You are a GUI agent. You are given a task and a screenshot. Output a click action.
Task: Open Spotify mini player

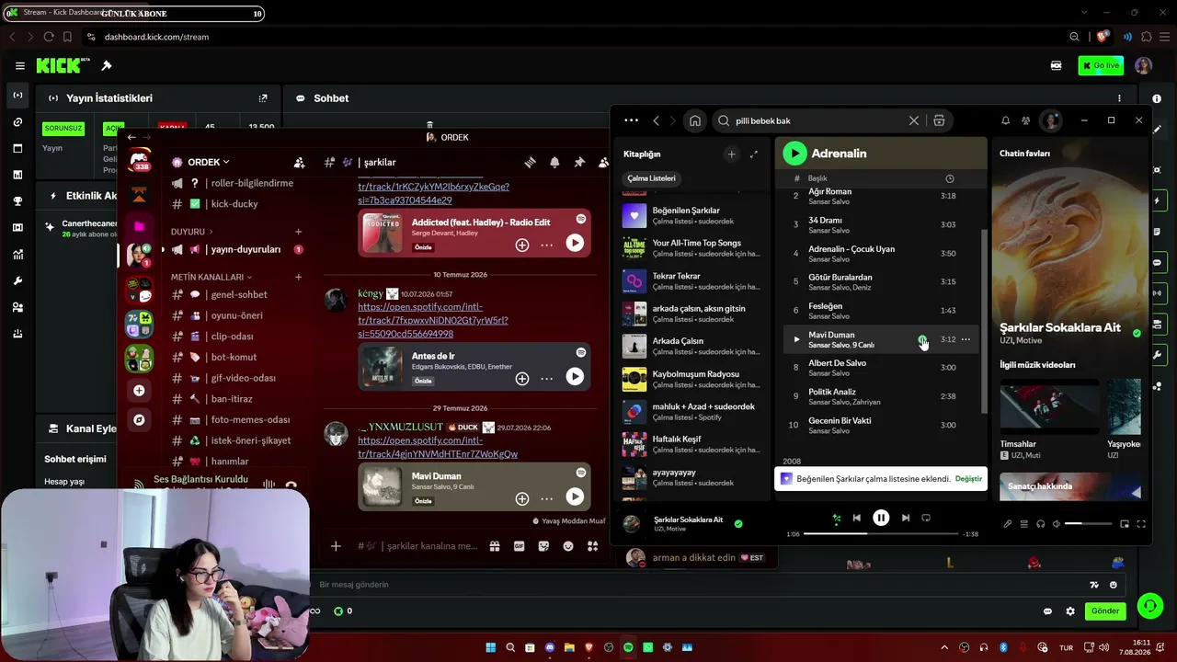1125,524
